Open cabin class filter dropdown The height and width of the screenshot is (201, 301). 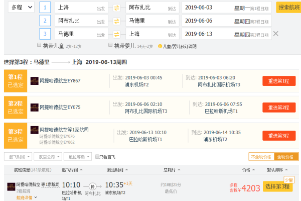pos(78,157)
